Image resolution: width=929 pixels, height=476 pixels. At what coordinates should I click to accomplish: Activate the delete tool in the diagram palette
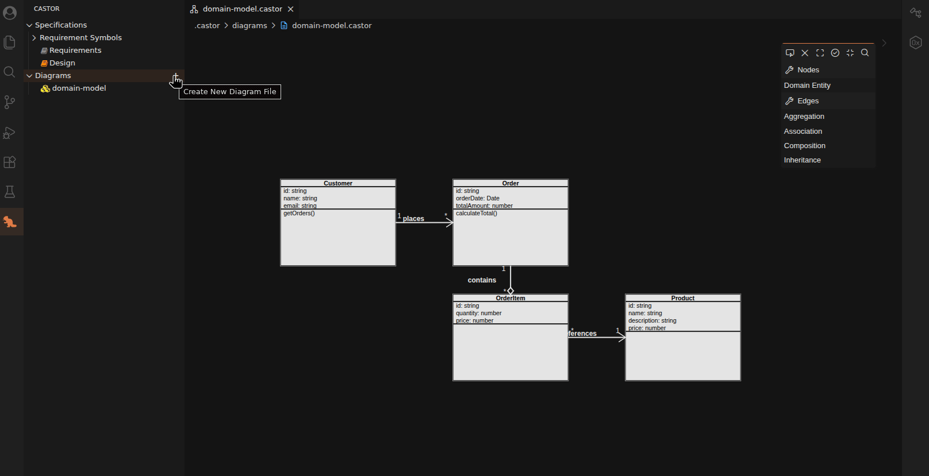[x=805, y=53]
